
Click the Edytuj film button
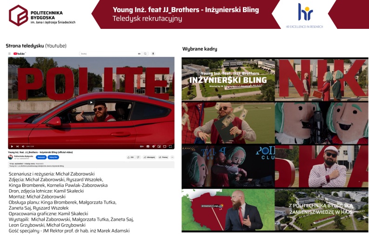pyautogui.click(x=54, y=157)
